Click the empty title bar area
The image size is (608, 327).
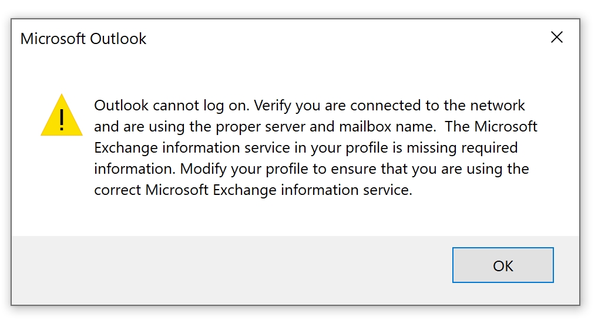[x=341, y=39]
